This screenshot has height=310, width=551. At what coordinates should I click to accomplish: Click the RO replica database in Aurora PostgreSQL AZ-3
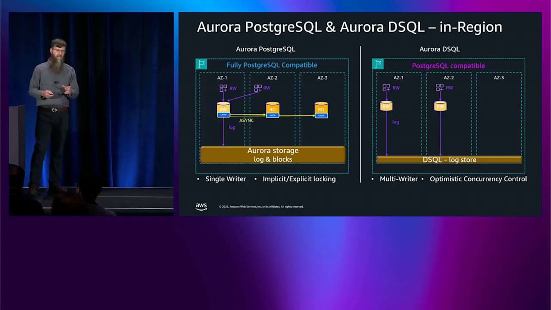(321, 110)
